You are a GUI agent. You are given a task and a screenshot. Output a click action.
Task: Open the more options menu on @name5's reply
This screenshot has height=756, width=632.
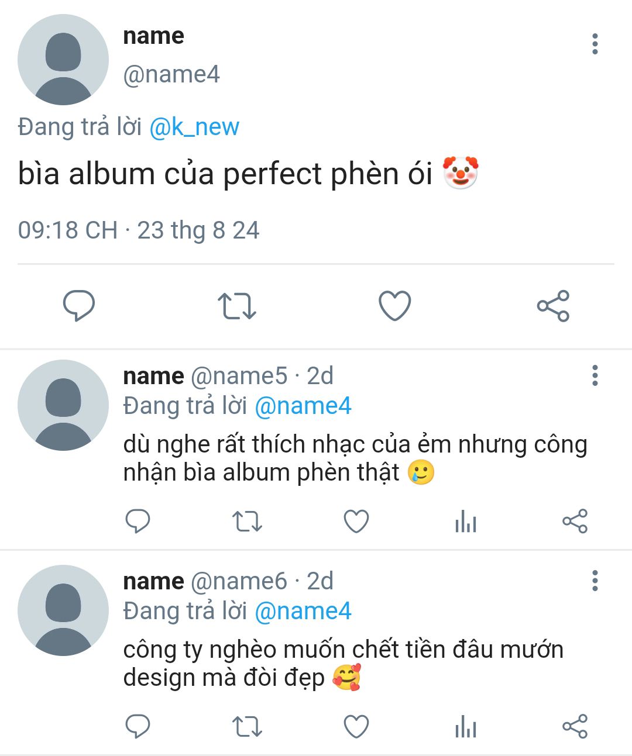tap(595, 375)
